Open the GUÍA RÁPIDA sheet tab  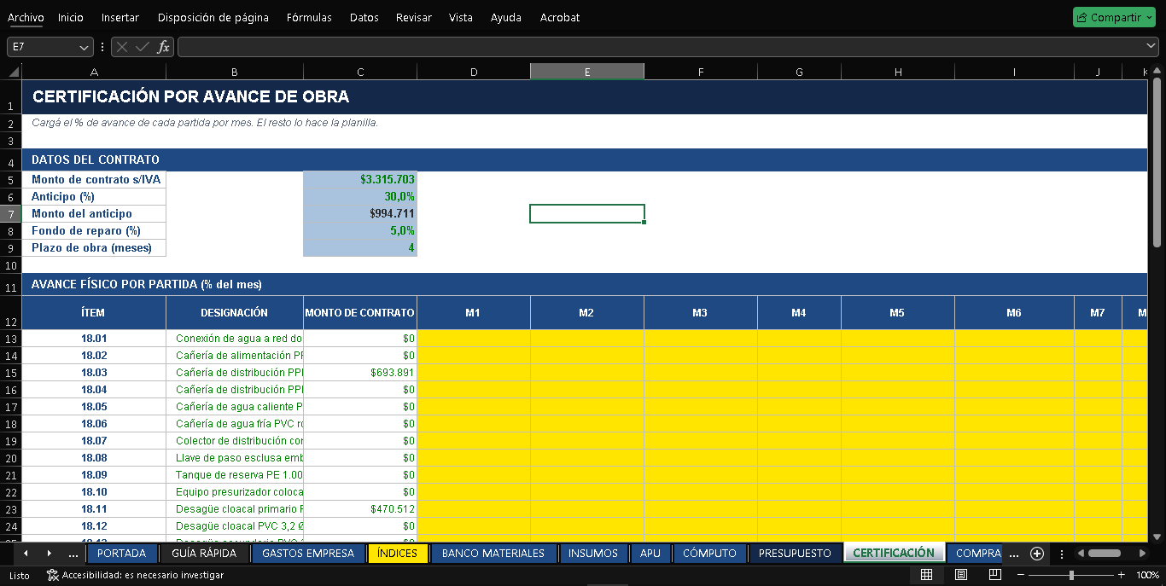tap(205, 554)
